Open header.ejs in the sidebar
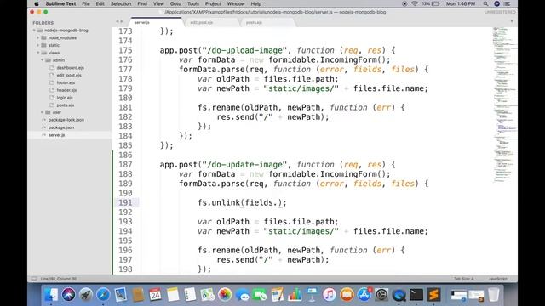 point(66,90)
